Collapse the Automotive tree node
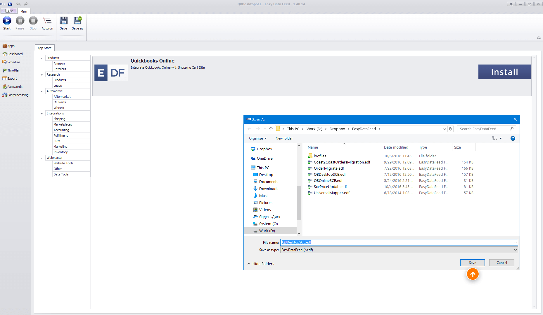Screen dimensions: 543x315 coord(41,91)
